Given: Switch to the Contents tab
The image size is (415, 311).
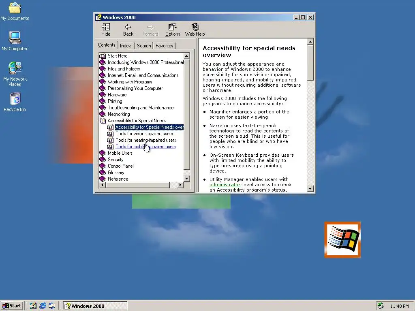Looking at the screenshot, I should pyautogui.click(x=107, y=45).
